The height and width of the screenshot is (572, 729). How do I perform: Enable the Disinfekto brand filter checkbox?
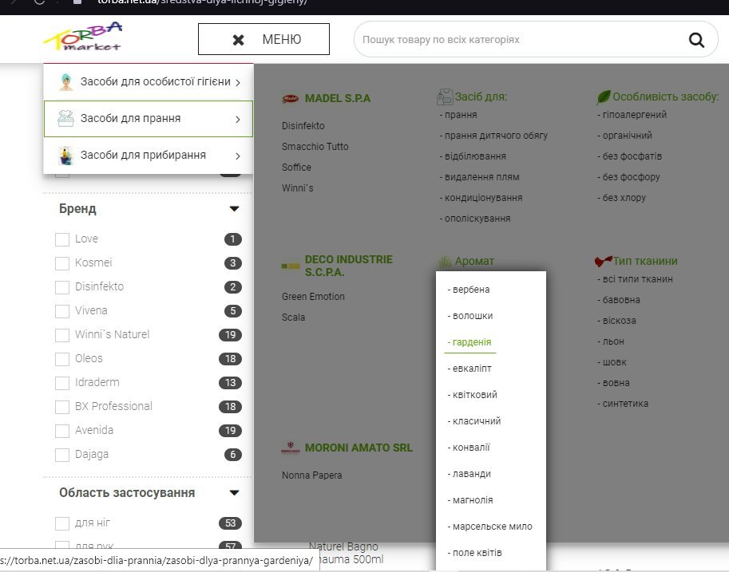pos(62,287)
